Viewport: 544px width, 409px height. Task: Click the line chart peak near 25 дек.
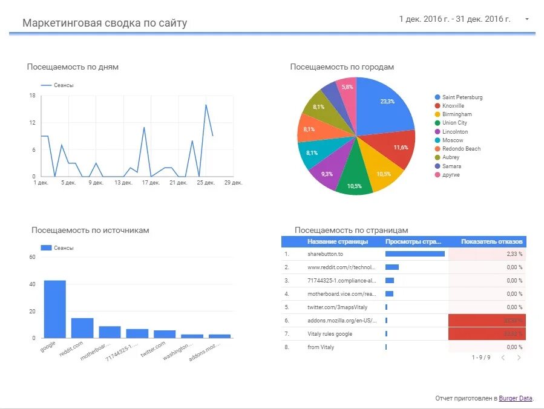click(x=206, y=105)
